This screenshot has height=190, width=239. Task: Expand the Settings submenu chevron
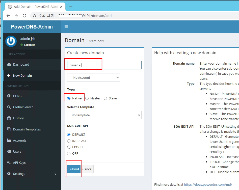click(55, 174)
